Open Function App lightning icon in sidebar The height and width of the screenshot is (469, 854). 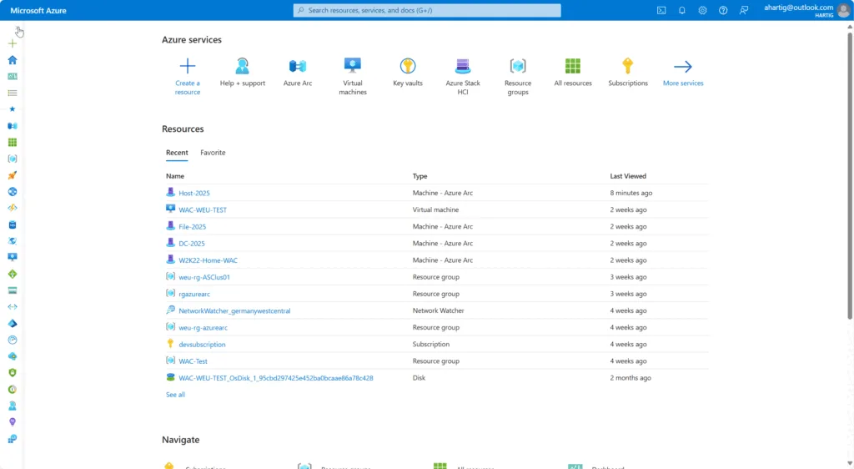(12, 208)
